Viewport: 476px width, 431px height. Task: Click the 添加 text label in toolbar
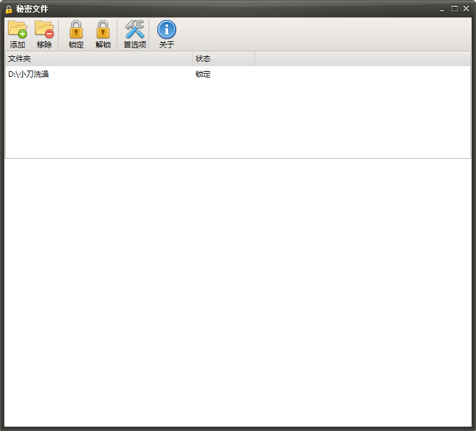tap(17, 45)
